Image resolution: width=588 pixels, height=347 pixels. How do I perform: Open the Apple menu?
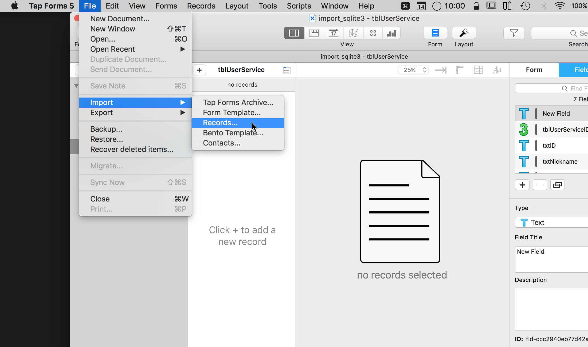[x=15, y=6]
